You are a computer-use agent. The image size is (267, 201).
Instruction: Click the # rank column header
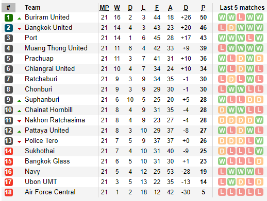click(8, 8)
